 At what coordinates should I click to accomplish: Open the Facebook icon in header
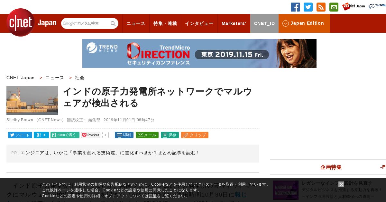click(295, 7)
